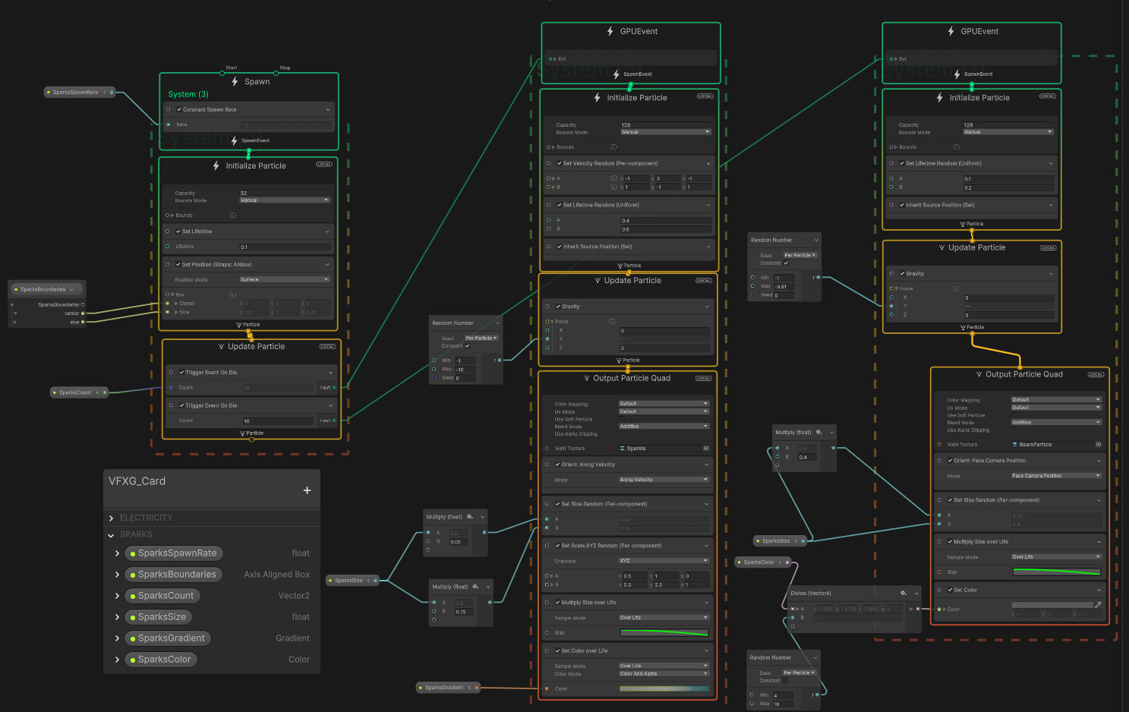Toggle Orient: Along Velocity checkbox
1129x712 pixels.
558,465
